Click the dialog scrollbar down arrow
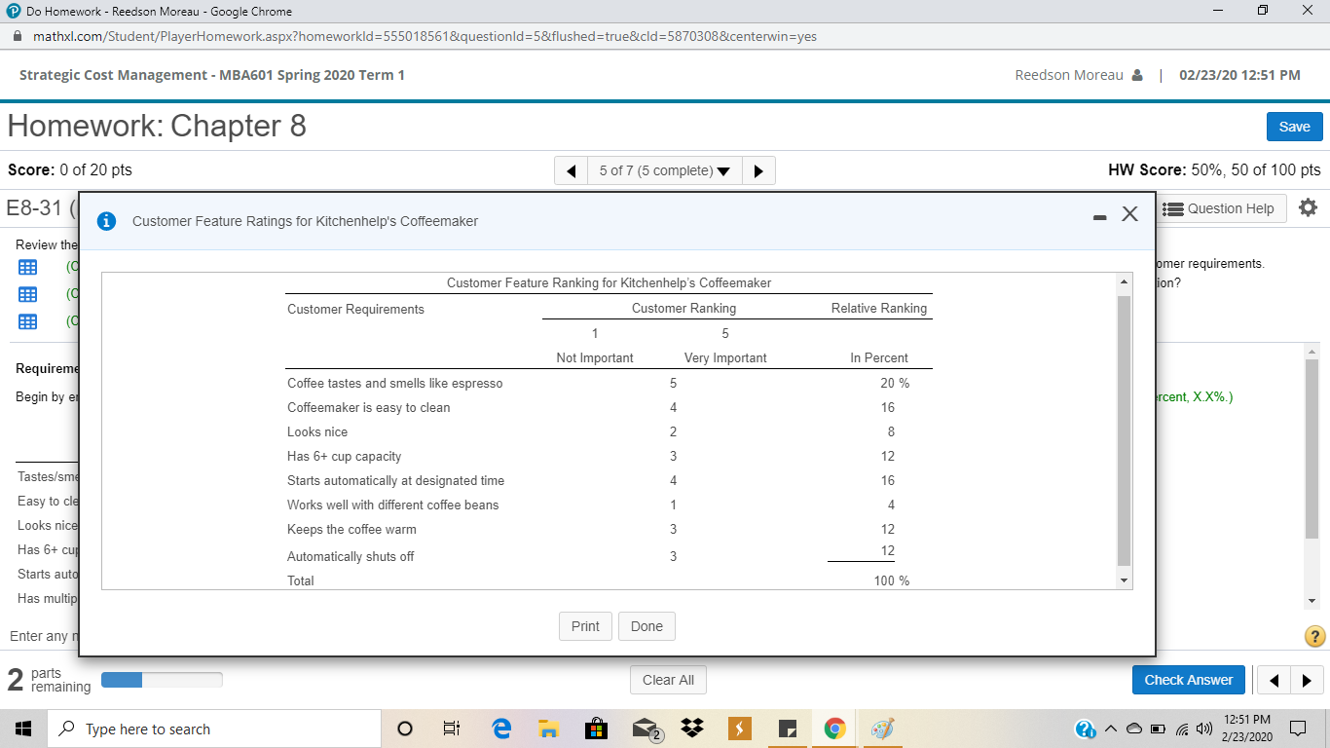 point(1122,580)
